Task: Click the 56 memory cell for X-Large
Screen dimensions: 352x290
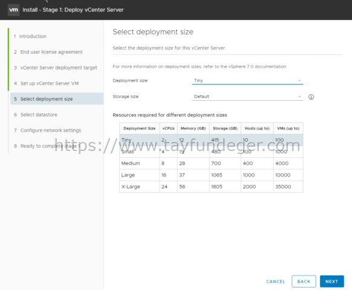Action: 194,187
